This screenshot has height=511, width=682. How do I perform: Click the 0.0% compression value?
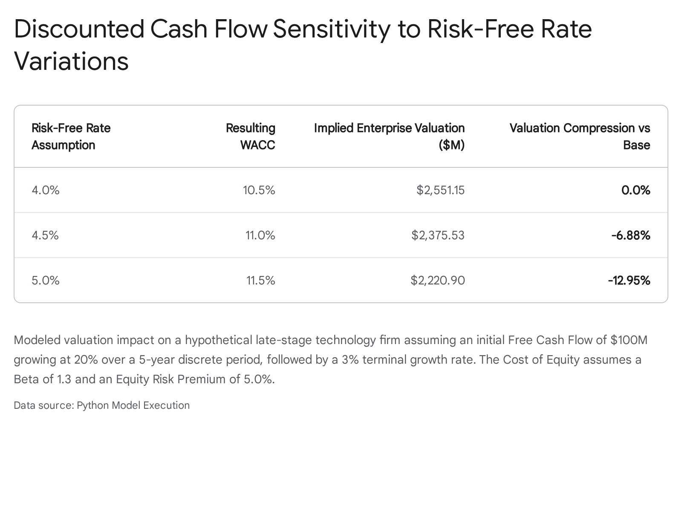pyautogui.click(x=636, y=190)
